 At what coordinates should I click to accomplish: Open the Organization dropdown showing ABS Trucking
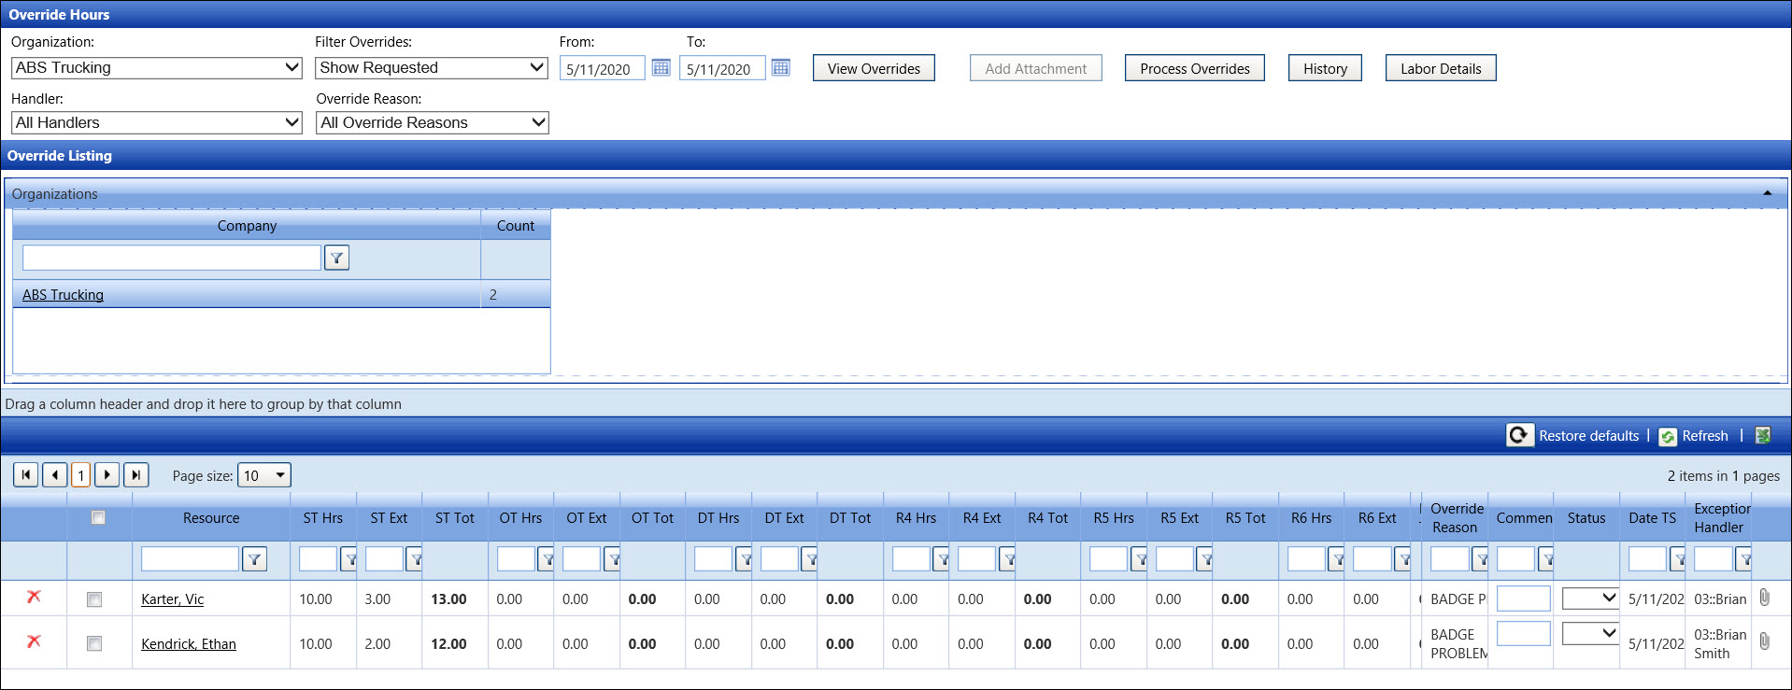pos(156,68)
